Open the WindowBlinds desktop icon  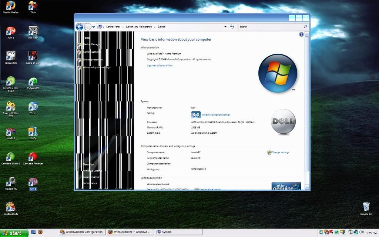tap(11, 209)
